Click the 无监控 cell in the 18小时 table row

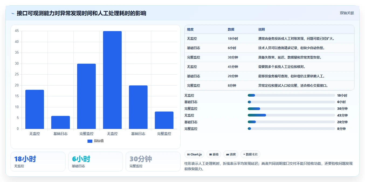(x=192, y=39)
